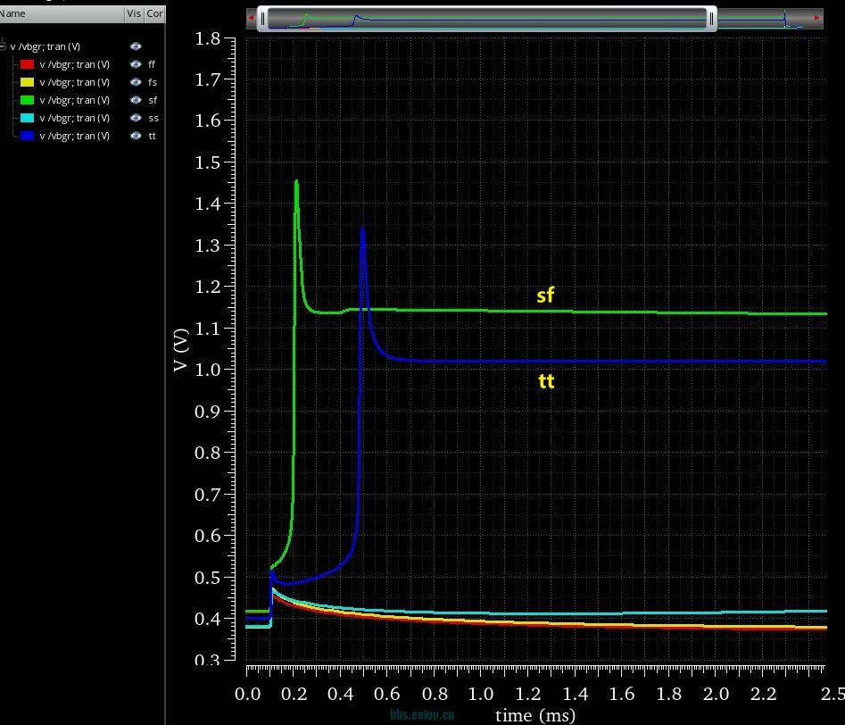
Task: Click the 1.8 label on the y-axis
Action: tap(208, 38)
